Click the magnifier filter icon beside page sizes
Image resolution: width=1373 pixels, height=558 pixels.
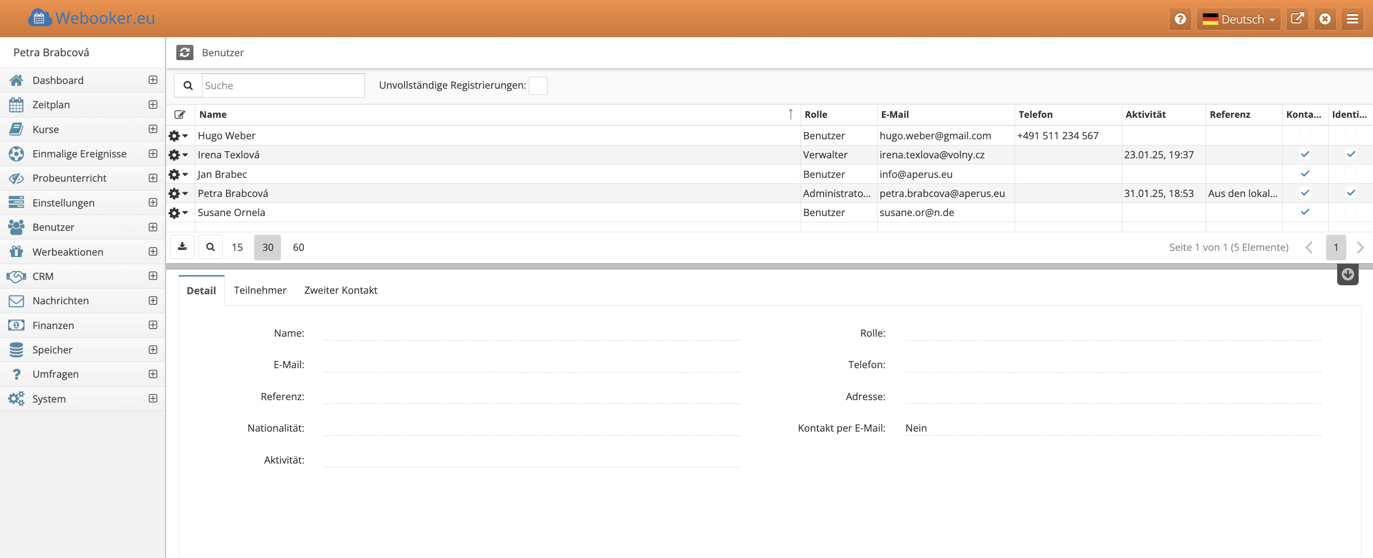(211, 247)
